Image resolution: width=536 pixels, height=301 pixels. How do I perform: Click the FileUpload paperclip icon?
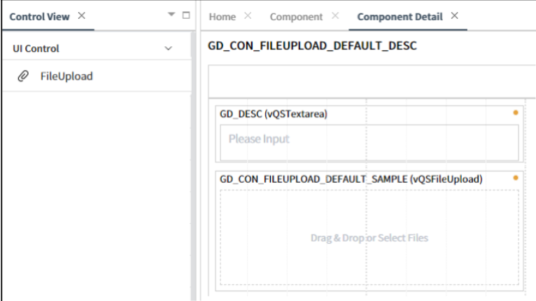click(23, 76)
